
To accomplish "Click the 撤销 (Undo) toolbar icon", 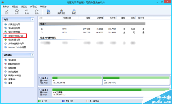I will [x=27, y=12].
